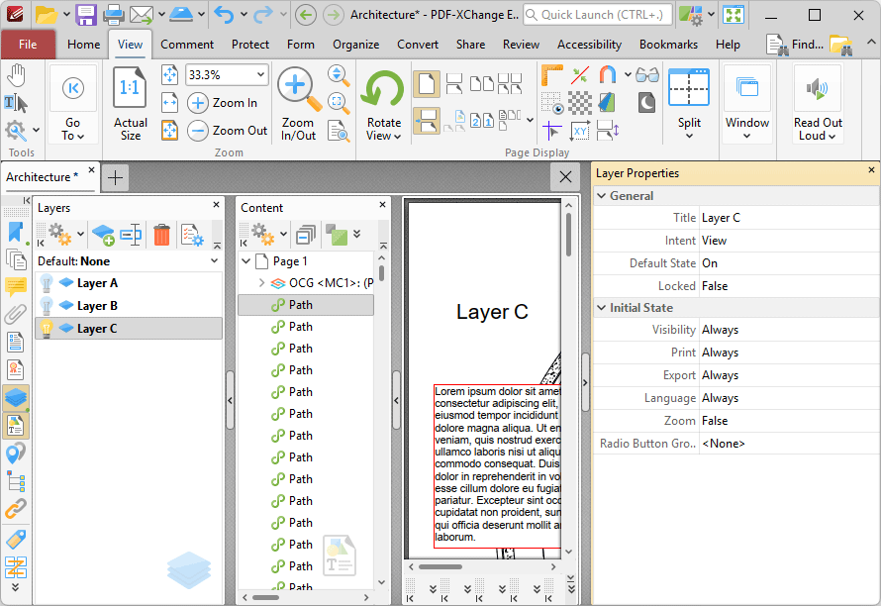This screenshot has width=881, height=606.
Task: Click the Rotate View icon
Action: [x=383, y=89]
